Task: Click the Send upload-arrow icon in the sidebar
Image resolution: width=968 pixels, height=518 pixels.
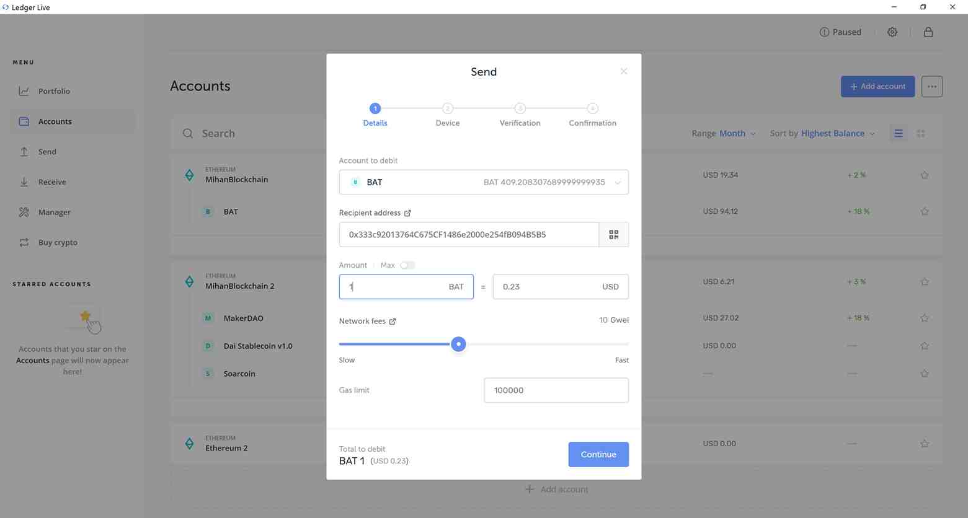Action: (24, 152)
